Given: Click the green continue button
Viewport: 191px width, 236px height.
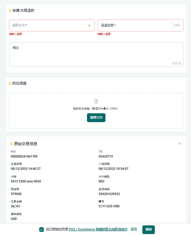Looking at the screenshot, I should point(148,229).
